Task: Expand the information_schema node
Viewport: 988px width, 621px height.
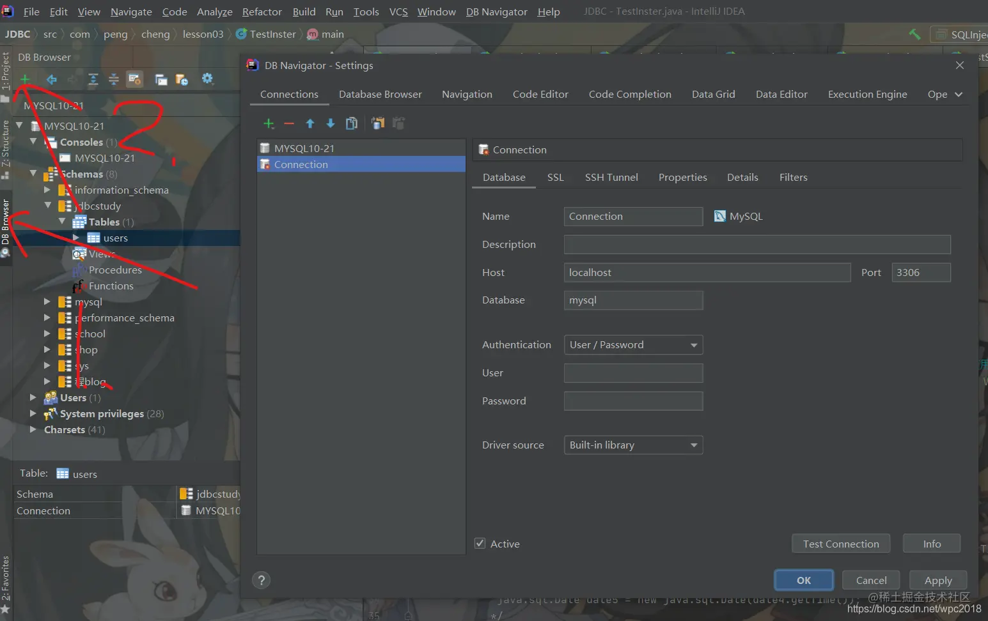Action: coord(47,190)
